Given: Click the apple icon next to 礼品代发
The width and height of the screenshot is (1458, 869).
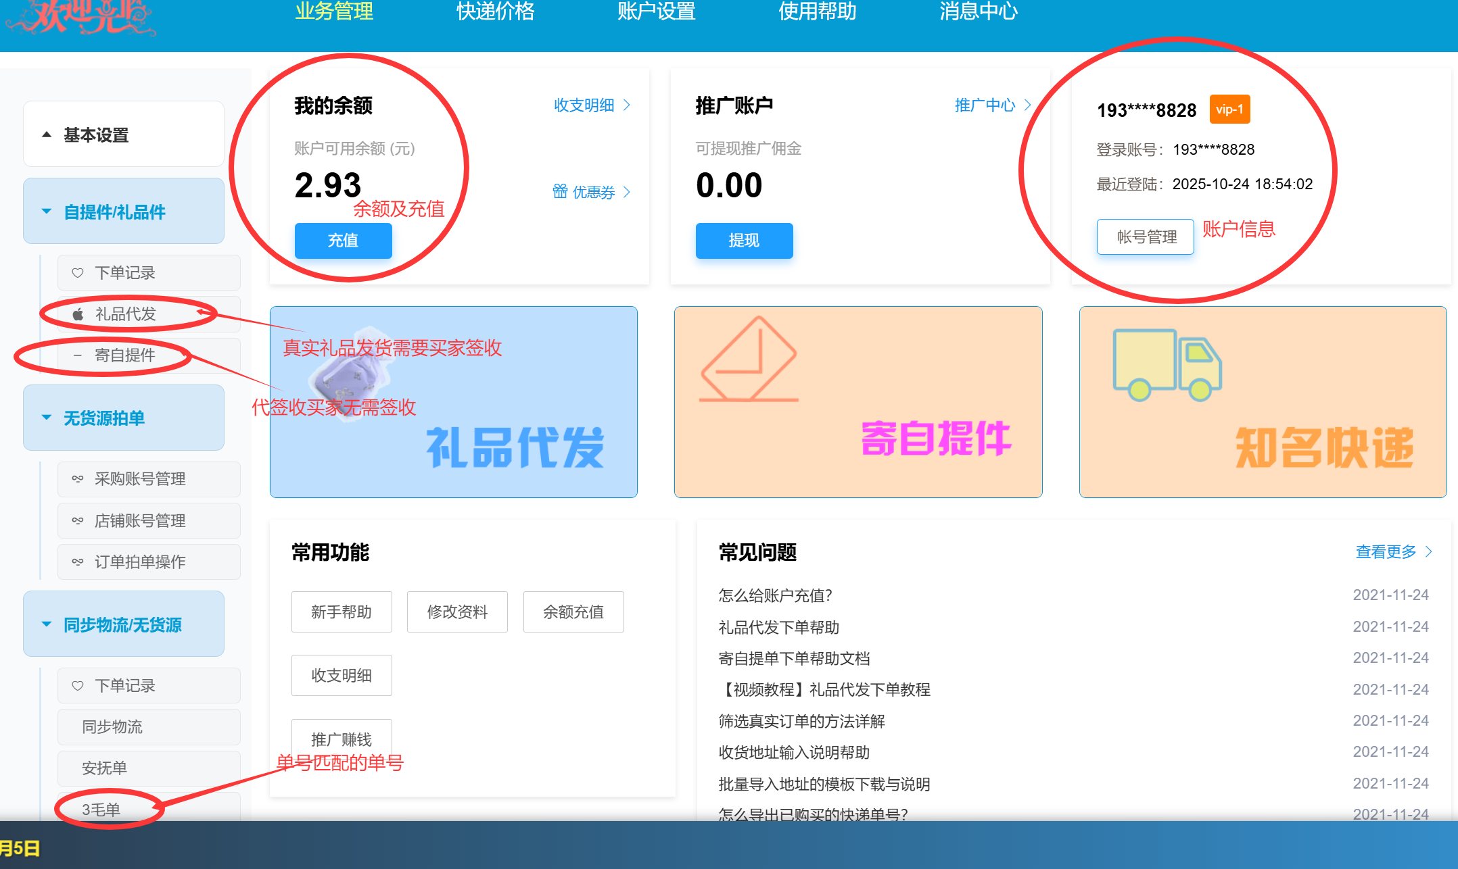Looking at the screenshot, I should point(78,314).
